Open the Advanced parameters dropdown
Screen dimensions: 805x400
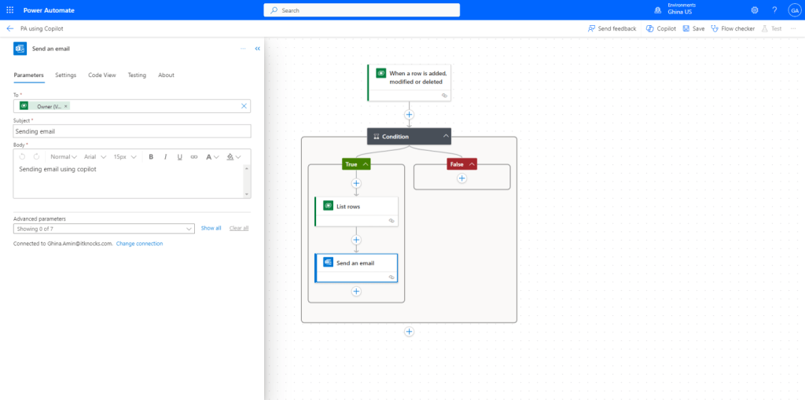104,229
